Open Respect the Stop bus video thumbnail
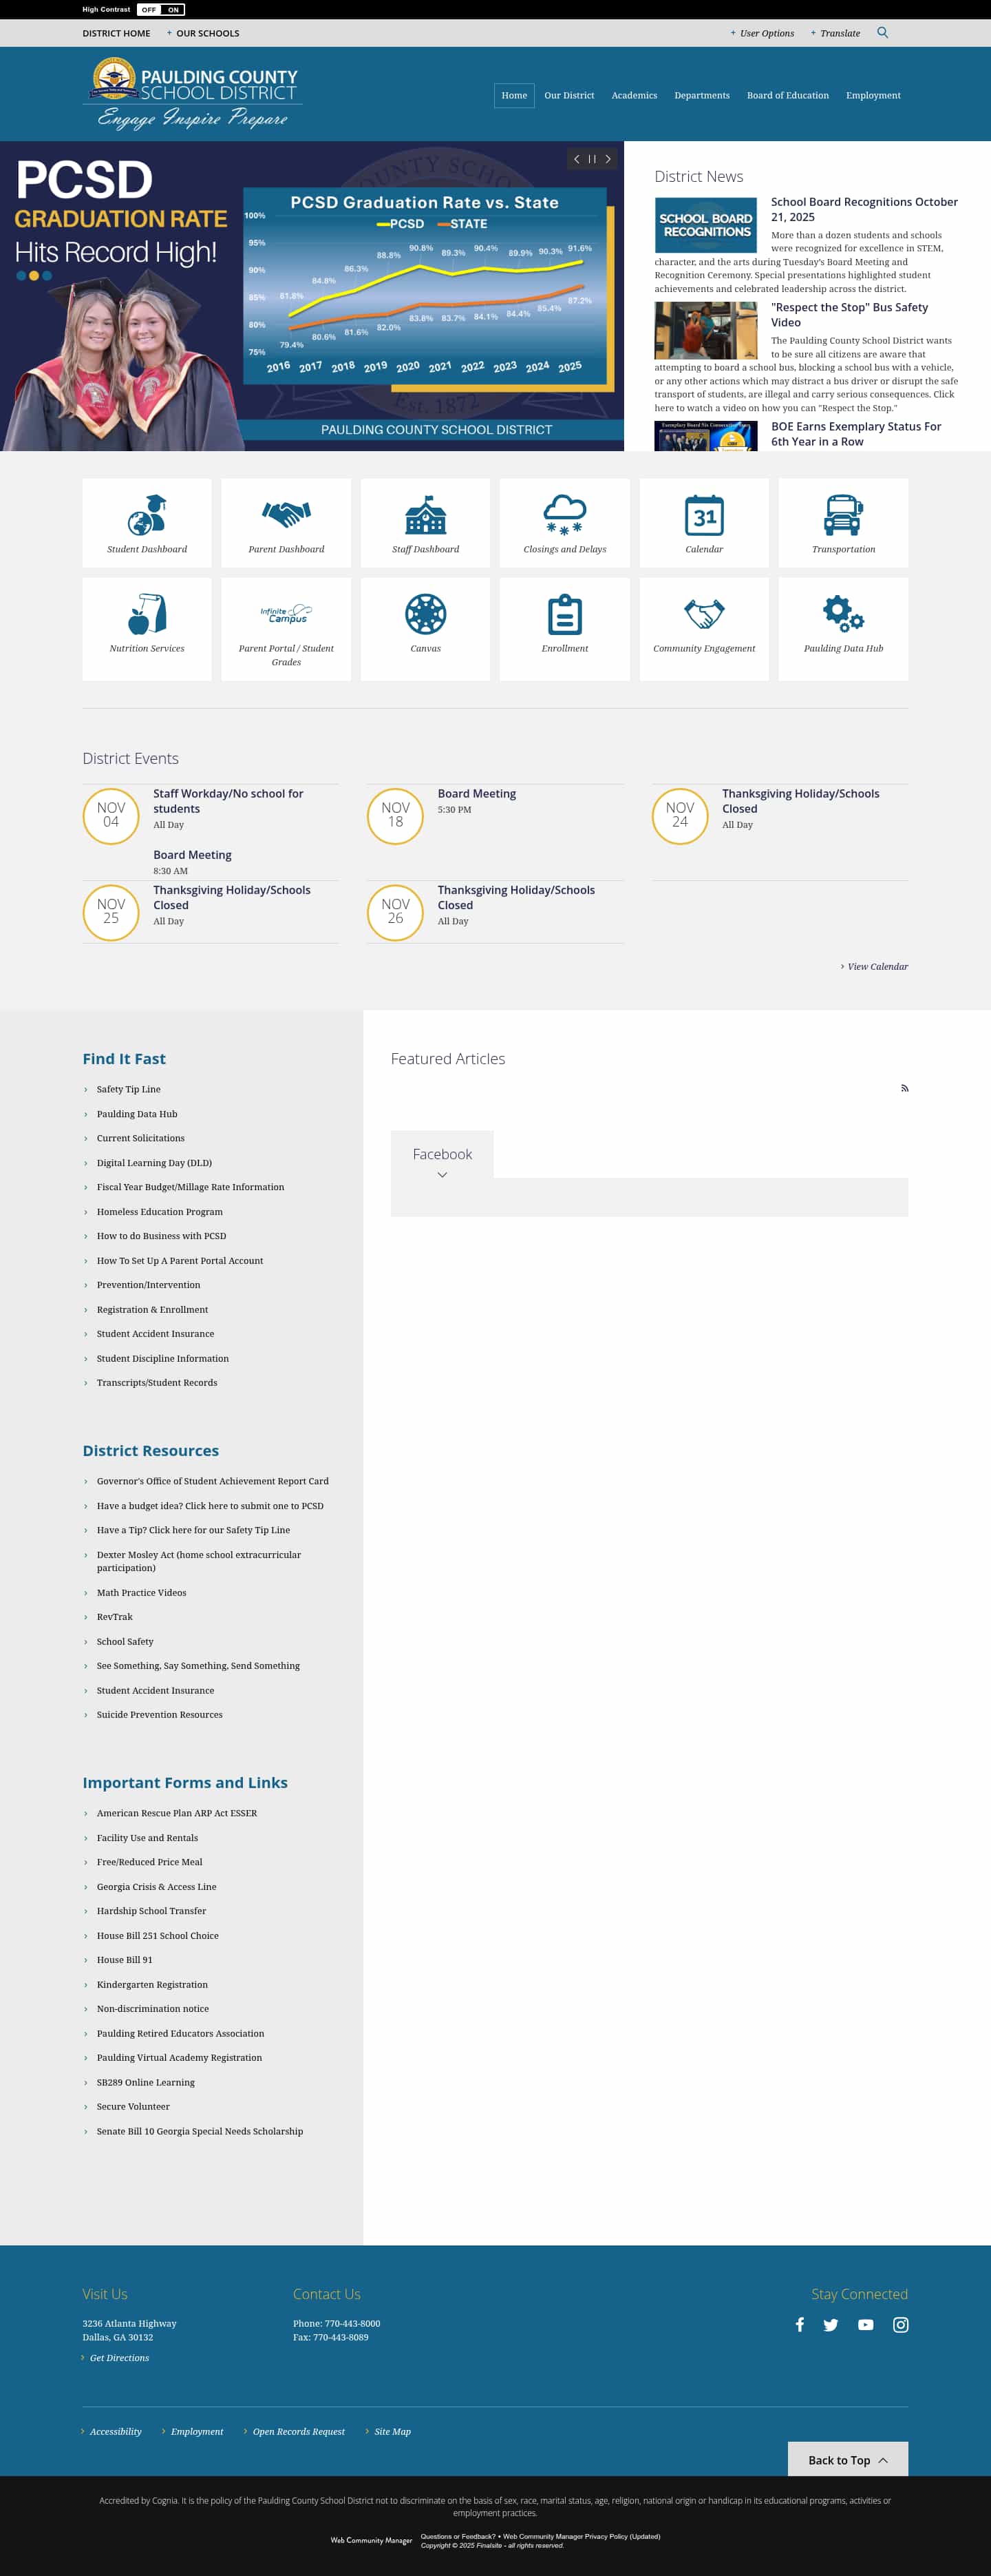The width and height of the screenshot is (991, 2576). pyautogui.click(x=705, y=330)
